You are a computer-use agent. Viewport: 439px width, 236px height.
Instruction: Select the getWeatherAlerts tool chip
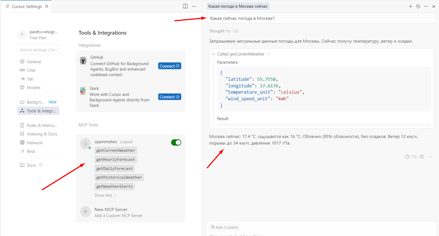click(x=115, y=186)
